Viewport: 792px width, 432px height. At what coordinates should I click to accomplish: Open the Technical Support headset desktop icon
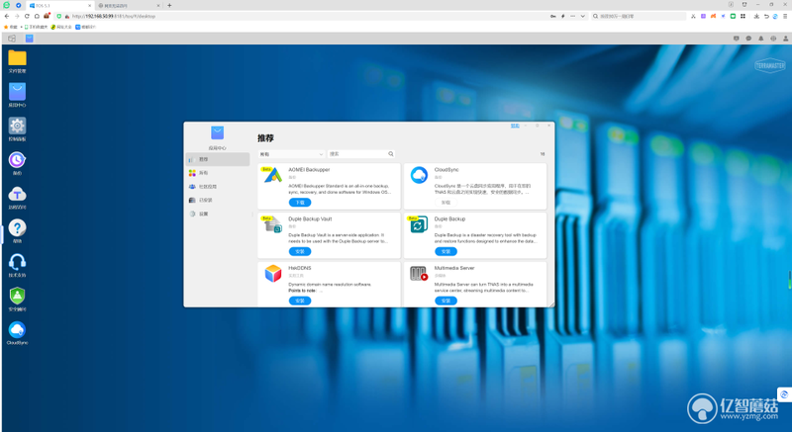click(17, 262)
